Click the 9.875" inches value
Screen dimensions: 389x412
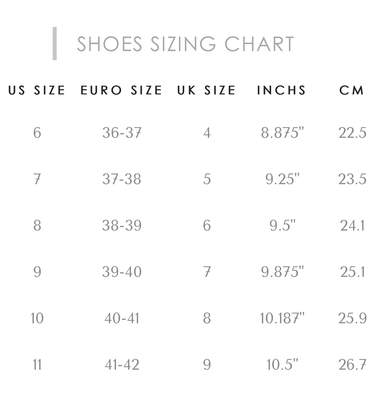pos(282,272)
